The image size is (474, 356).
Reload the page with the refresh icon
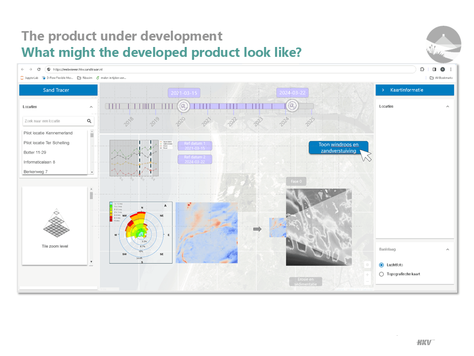(39, 69)
